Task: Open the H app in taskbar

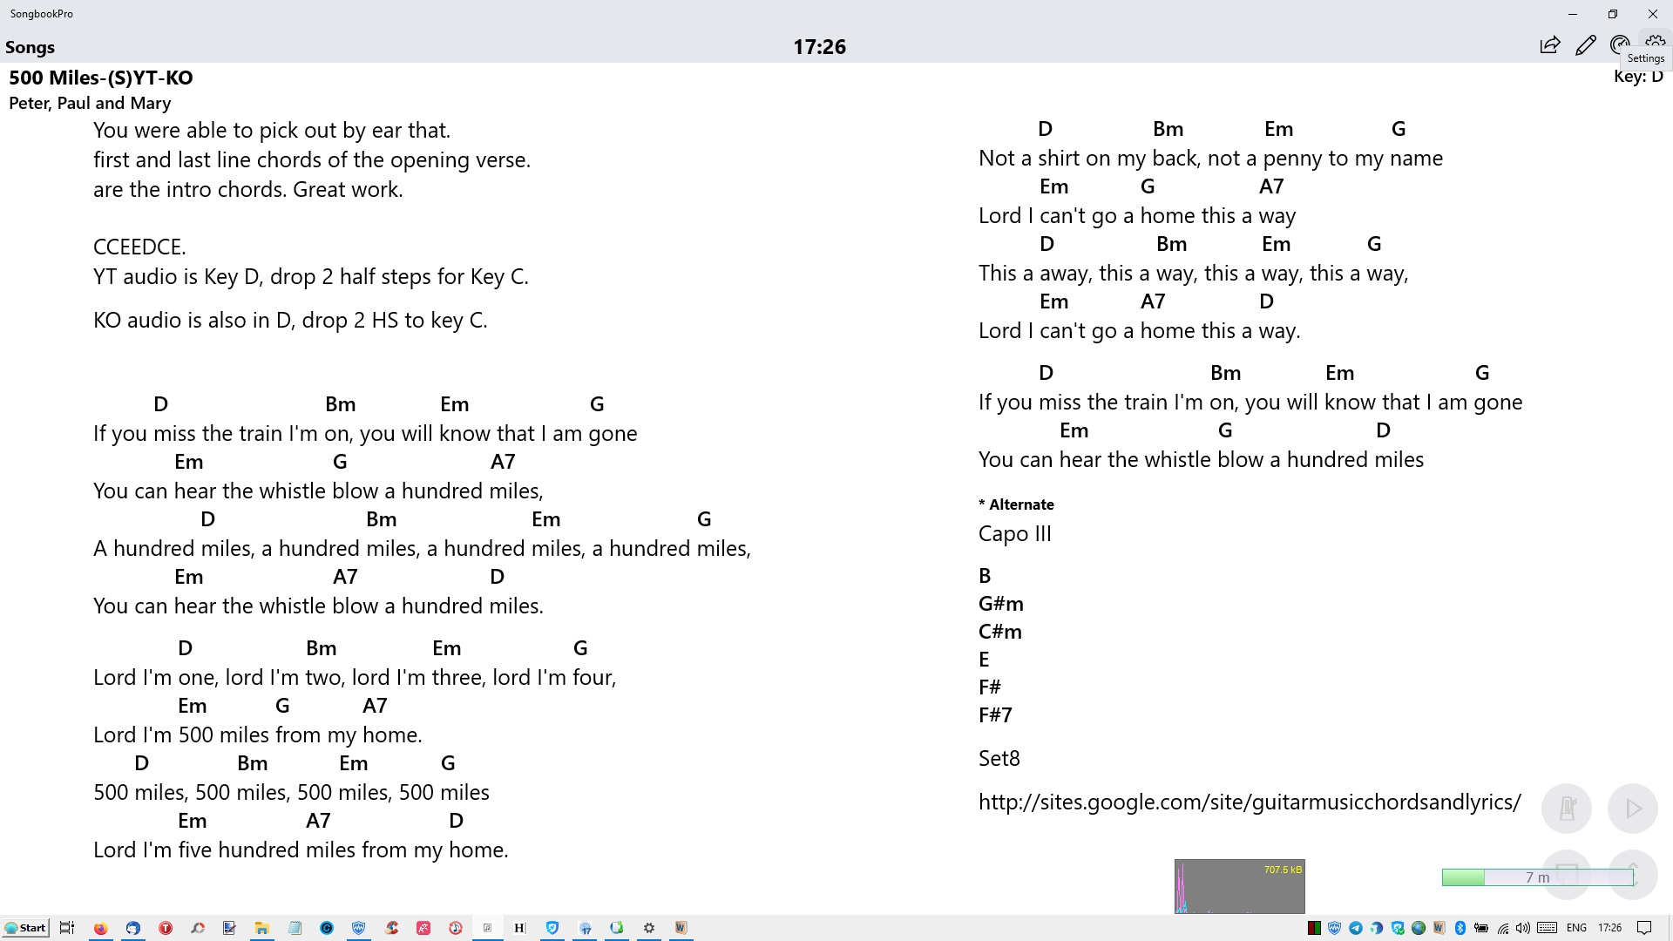Action: coord(519,928)
